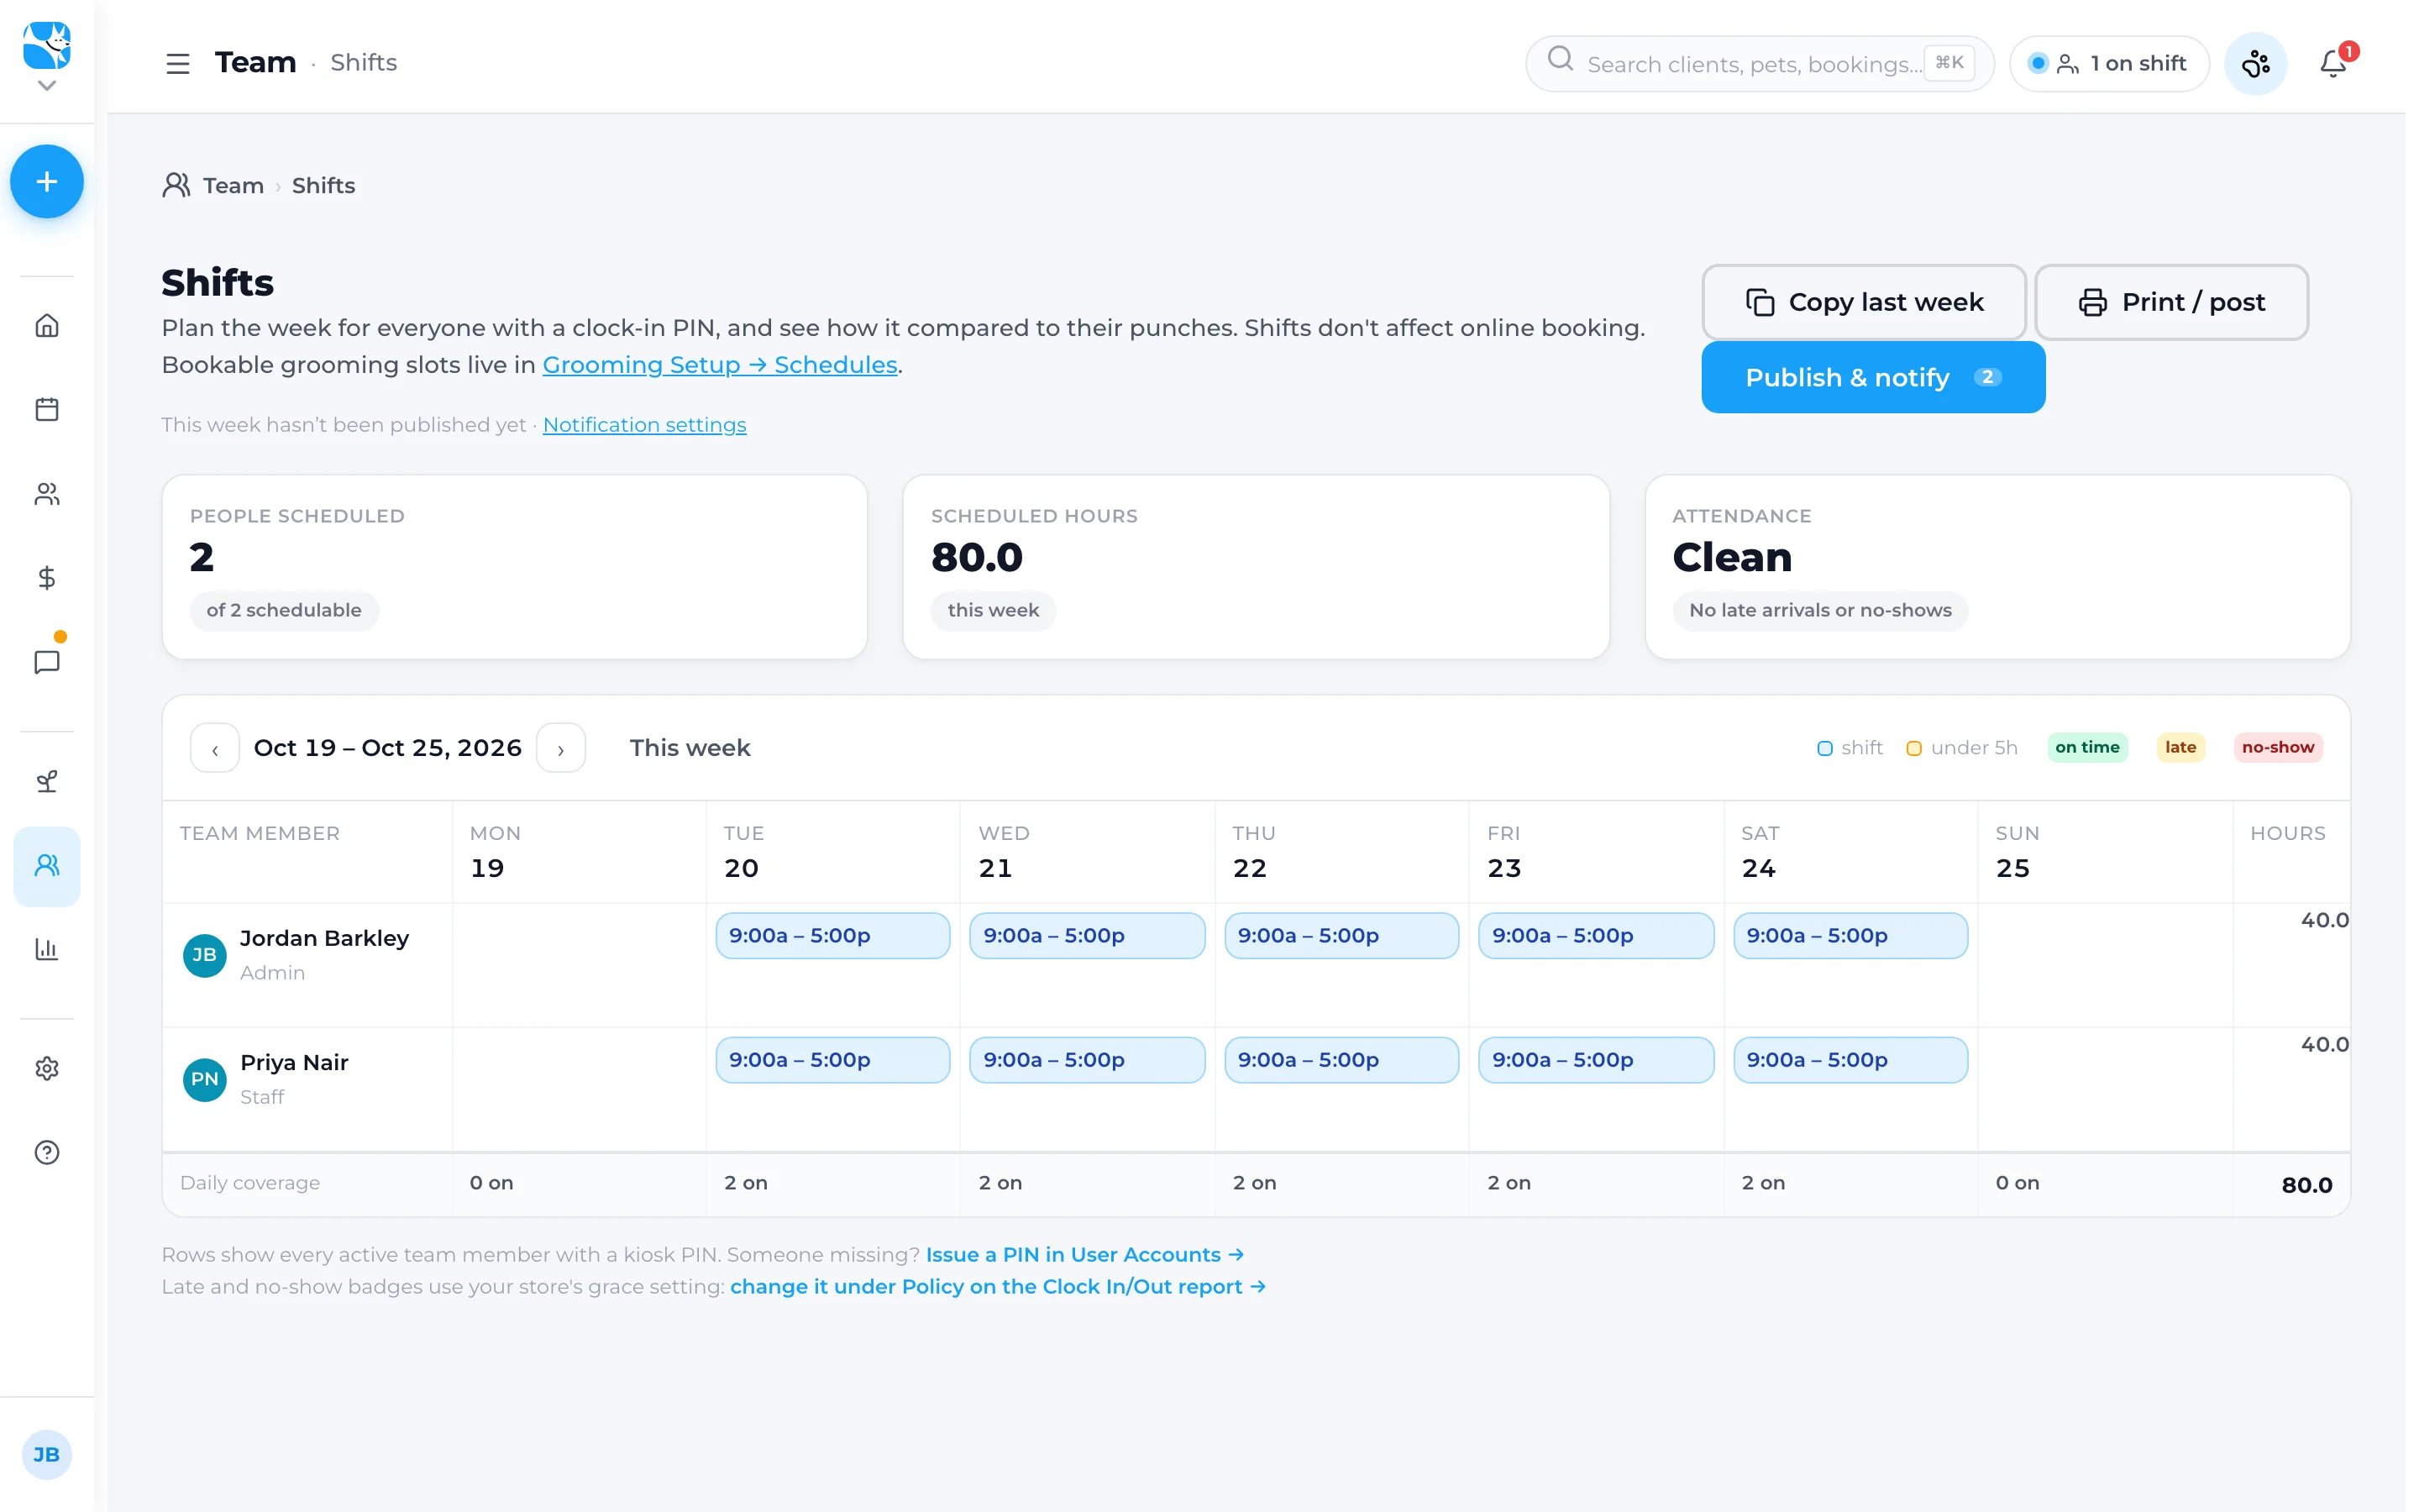Open Priya Nair's Wednesday shift chip
The height and width of the screenshot is (1512, 2419).
pyautogui.click(x=1087, y=1060)
